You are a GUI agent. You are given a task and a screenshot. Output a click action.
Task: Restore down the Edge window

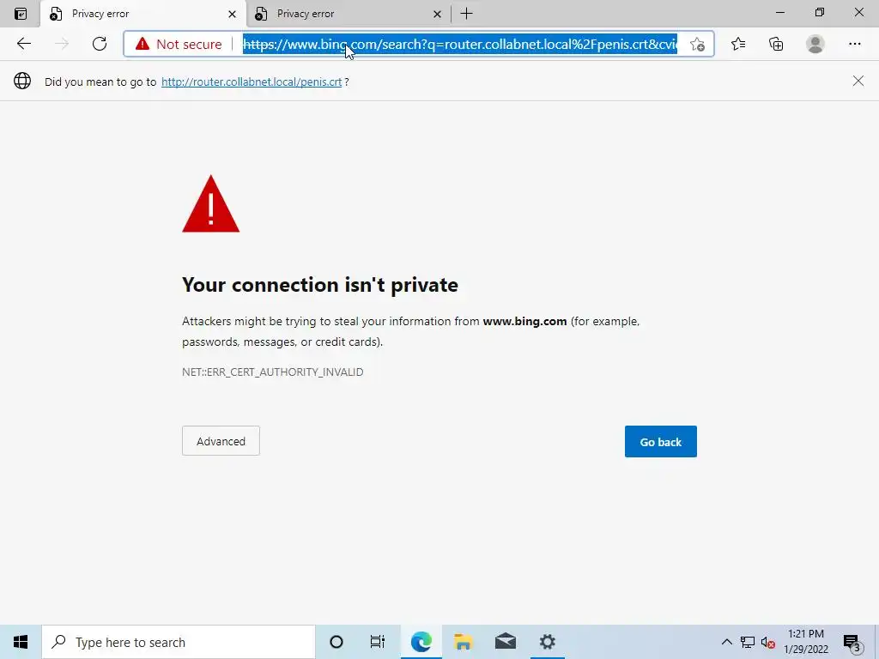tap(820, 13)
